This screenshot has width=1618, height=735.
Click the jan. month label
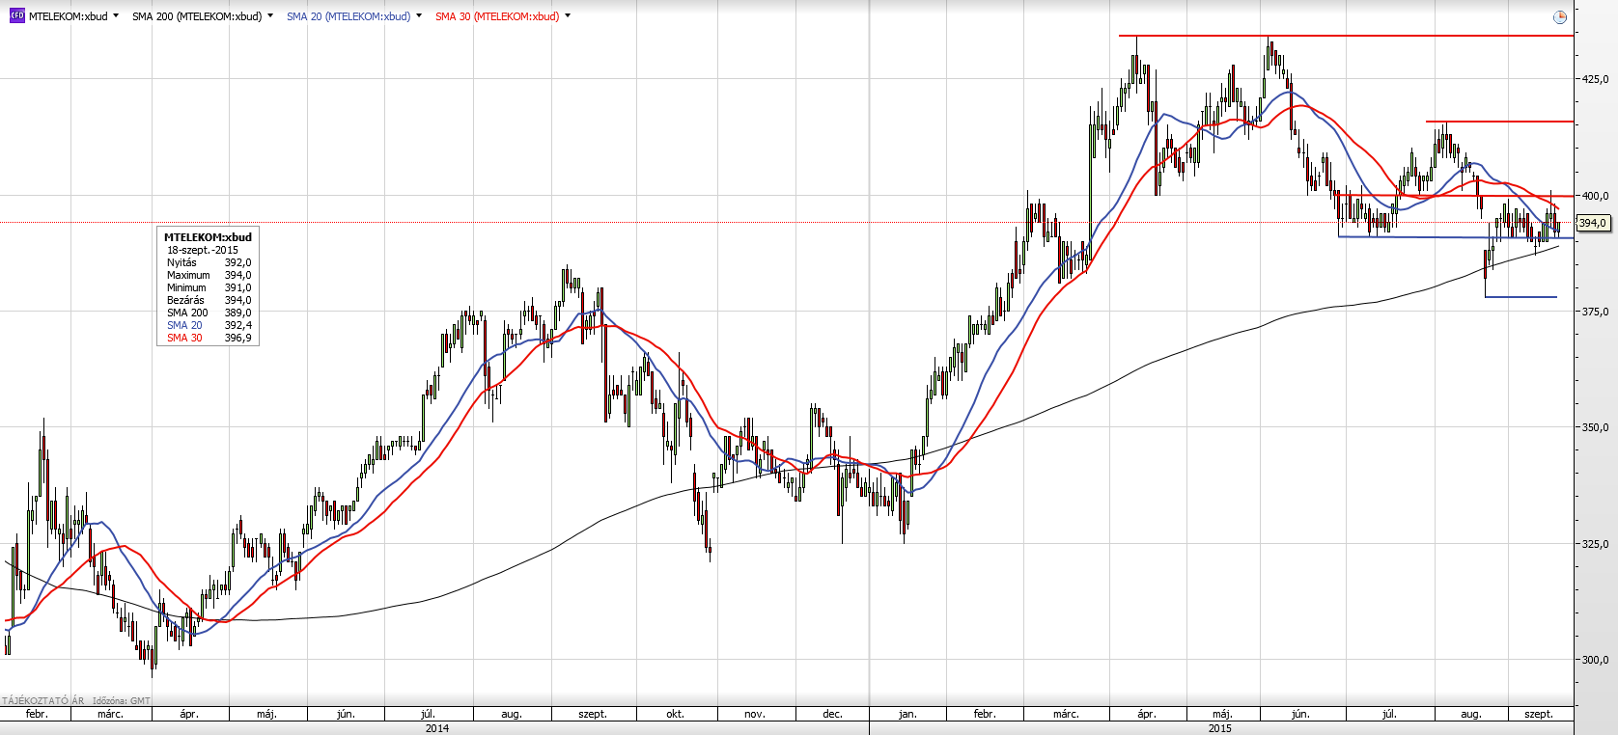point(907,714)
